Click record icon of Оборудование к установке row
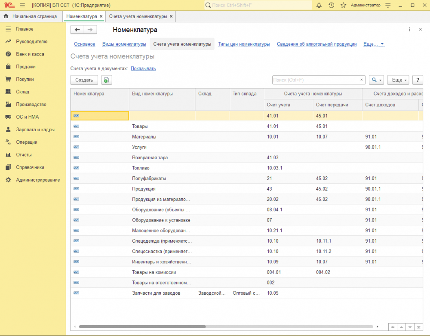The image size is (430, 336). coord(77,220)
